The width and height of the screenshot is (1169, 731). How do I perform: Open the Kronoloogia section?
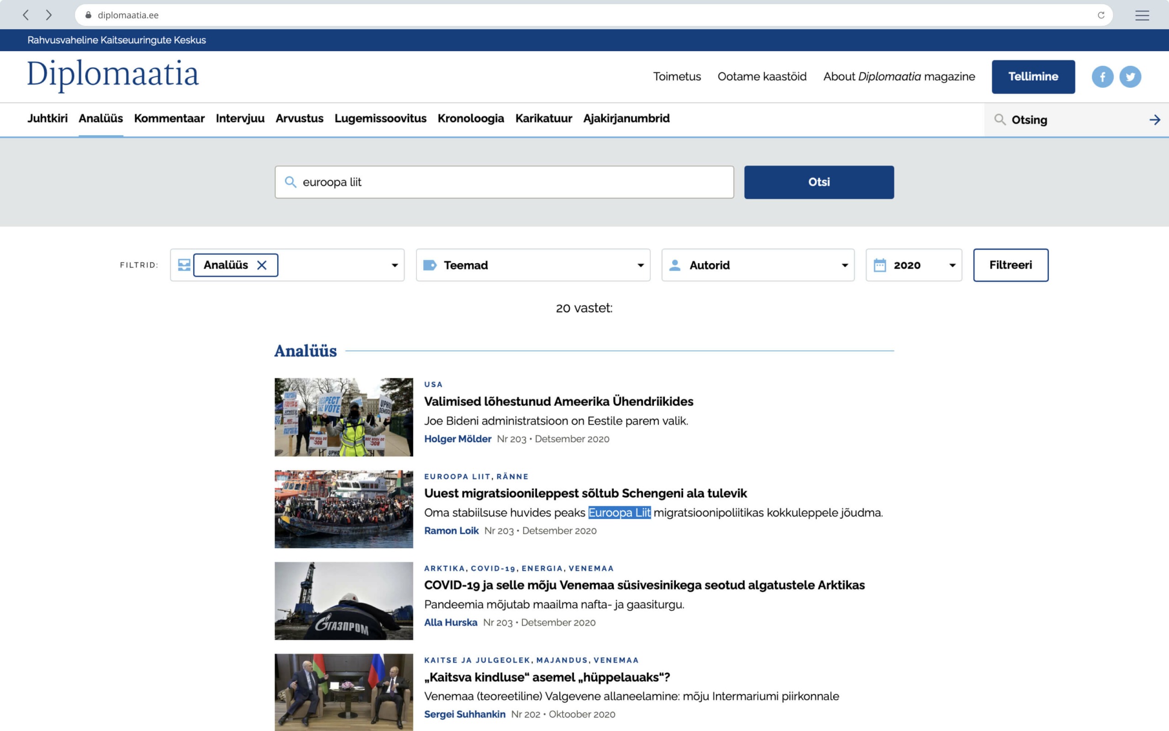pos(471,118)
